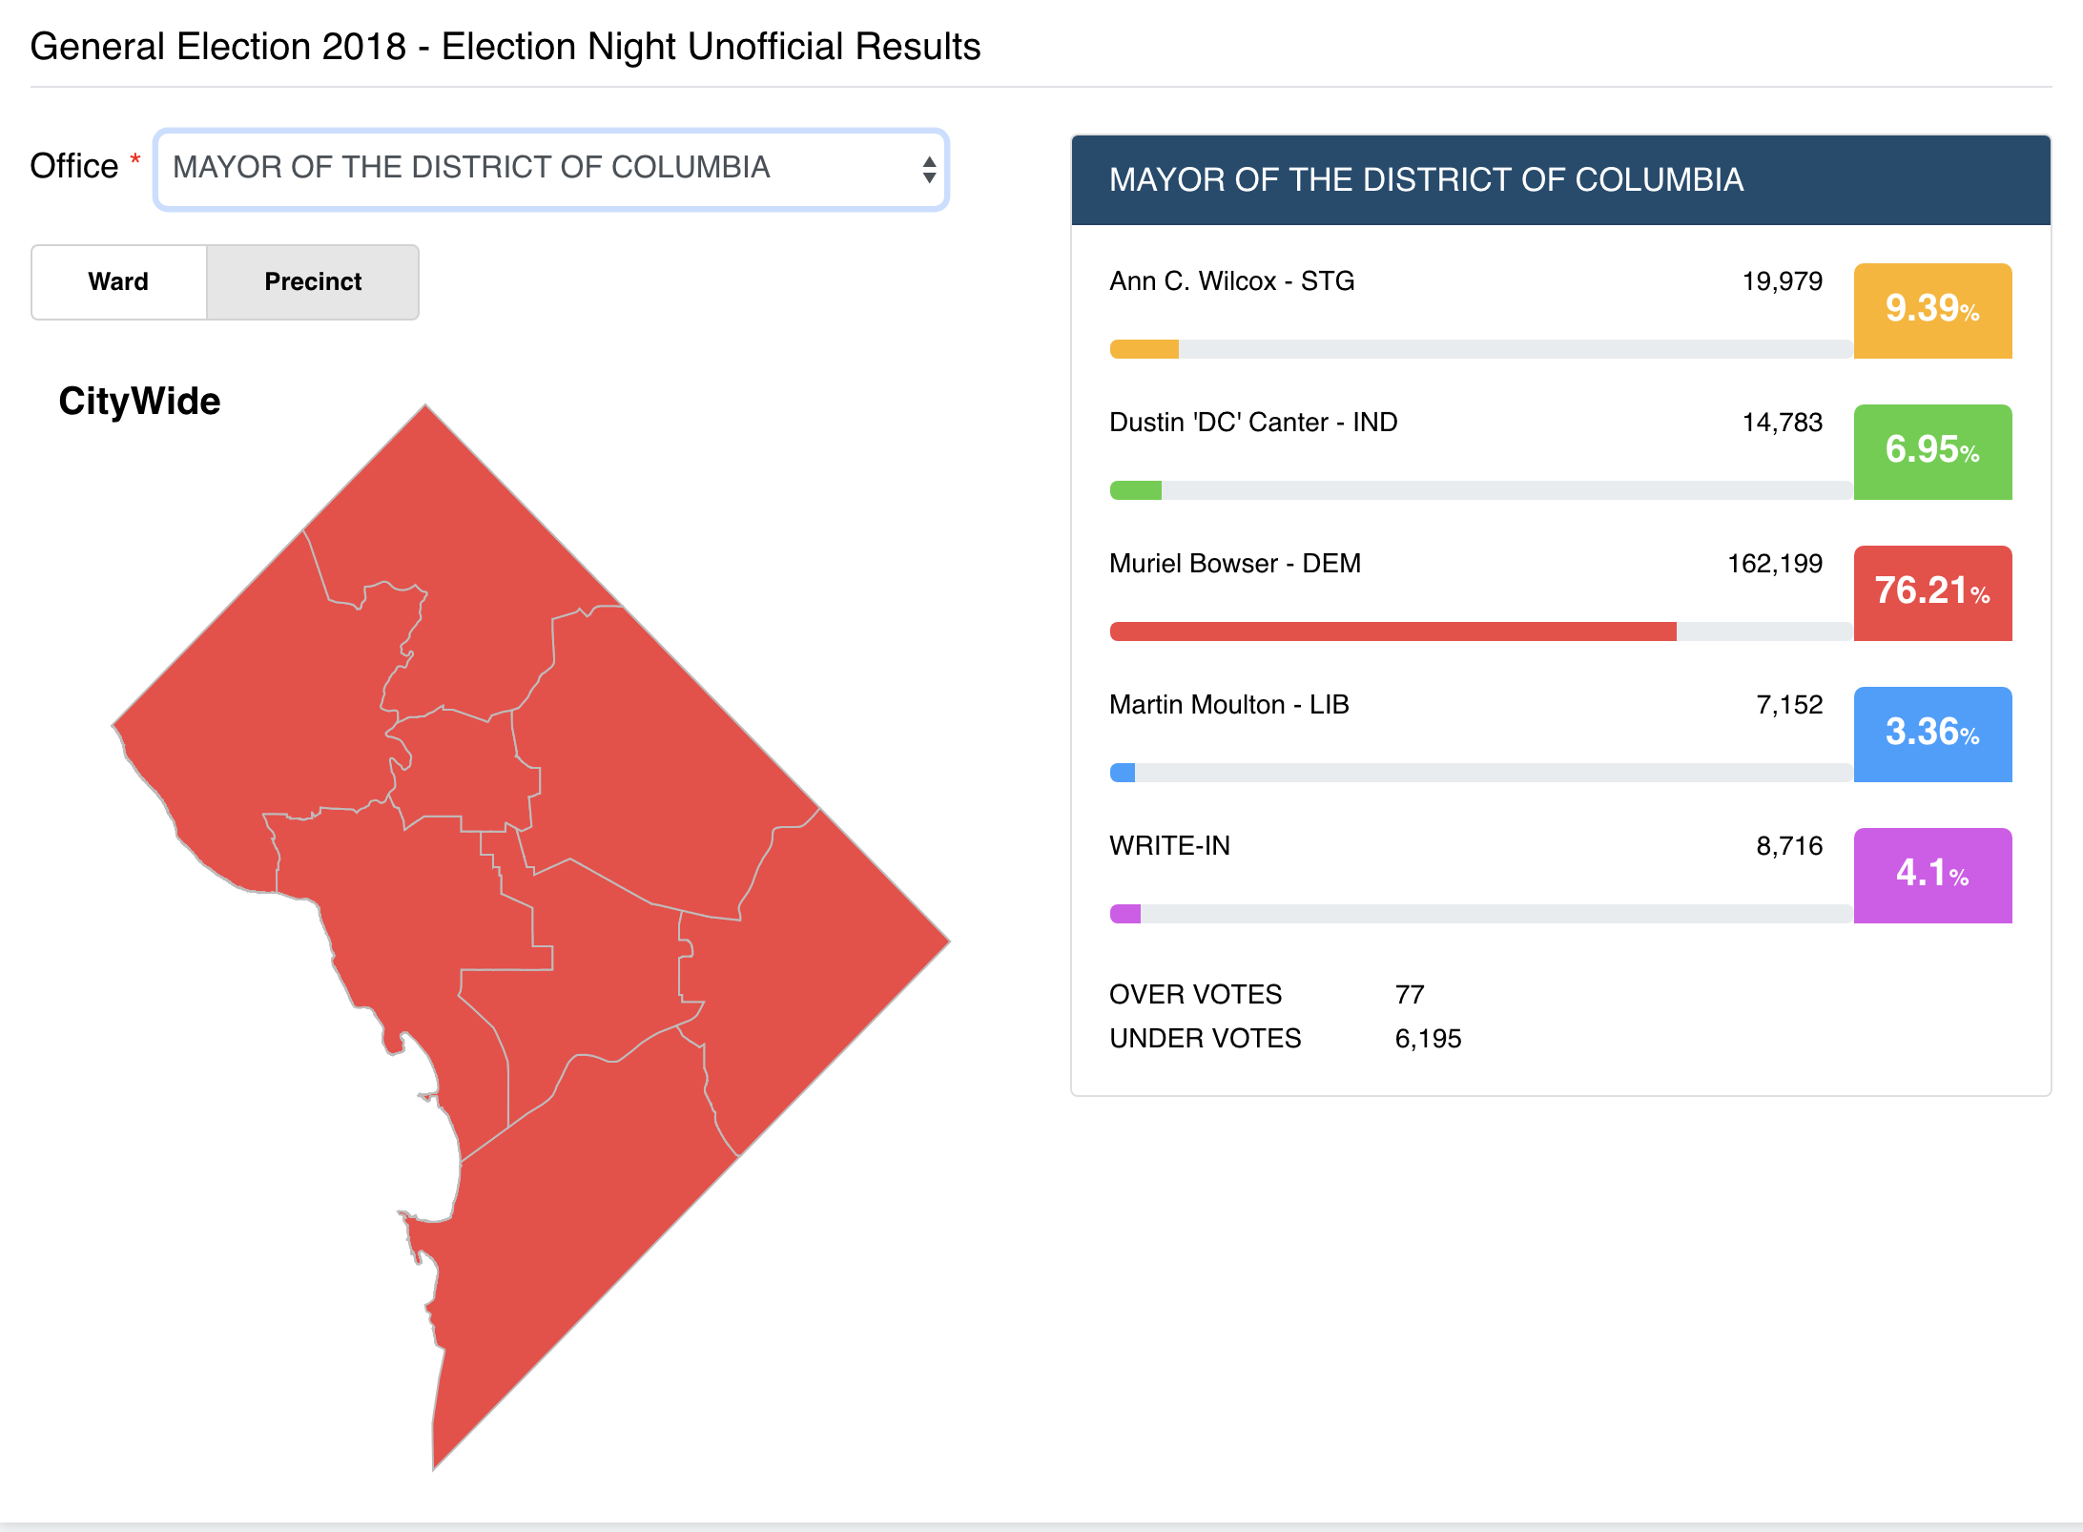Click the orange 9.39% badge for Wilcox
Screen dimensions: 2083x1532
tap(1932, 310)
